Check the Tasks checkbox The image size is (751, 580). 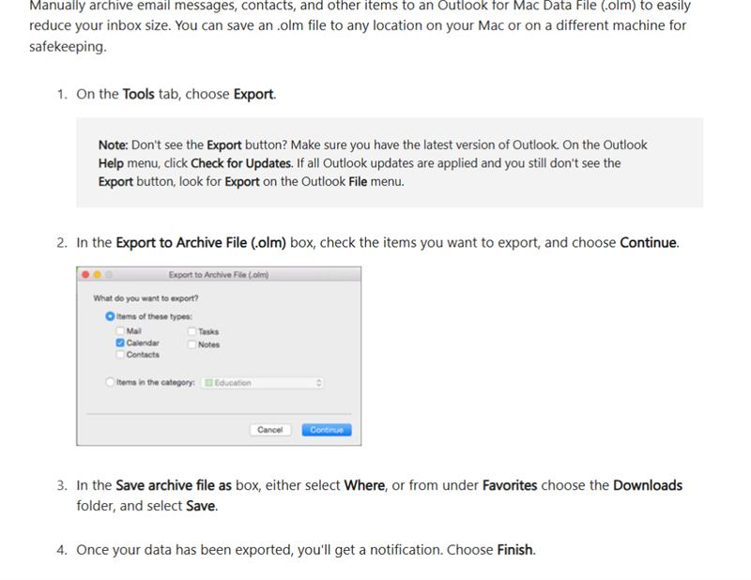point(192,331)
